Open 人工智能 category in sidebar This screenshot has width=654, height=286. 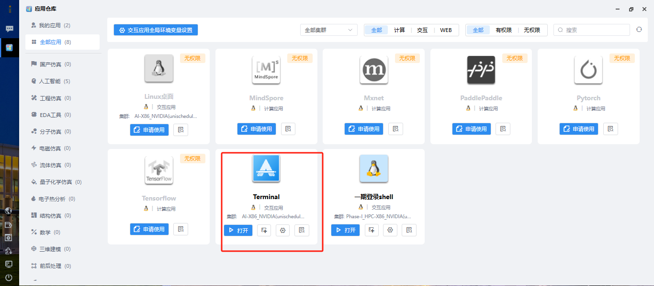click(54, 81)
